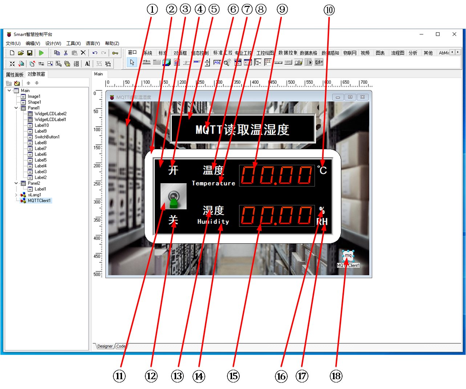Select SwitchButton1 in the object tree
Image resolution: width=466 pixels, height=389 pixels.
(47, 137)
